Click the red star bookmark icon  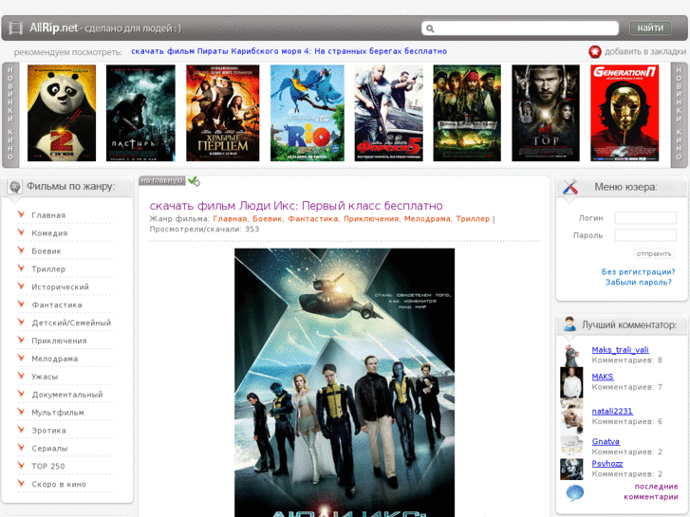[x=595, y=51]
